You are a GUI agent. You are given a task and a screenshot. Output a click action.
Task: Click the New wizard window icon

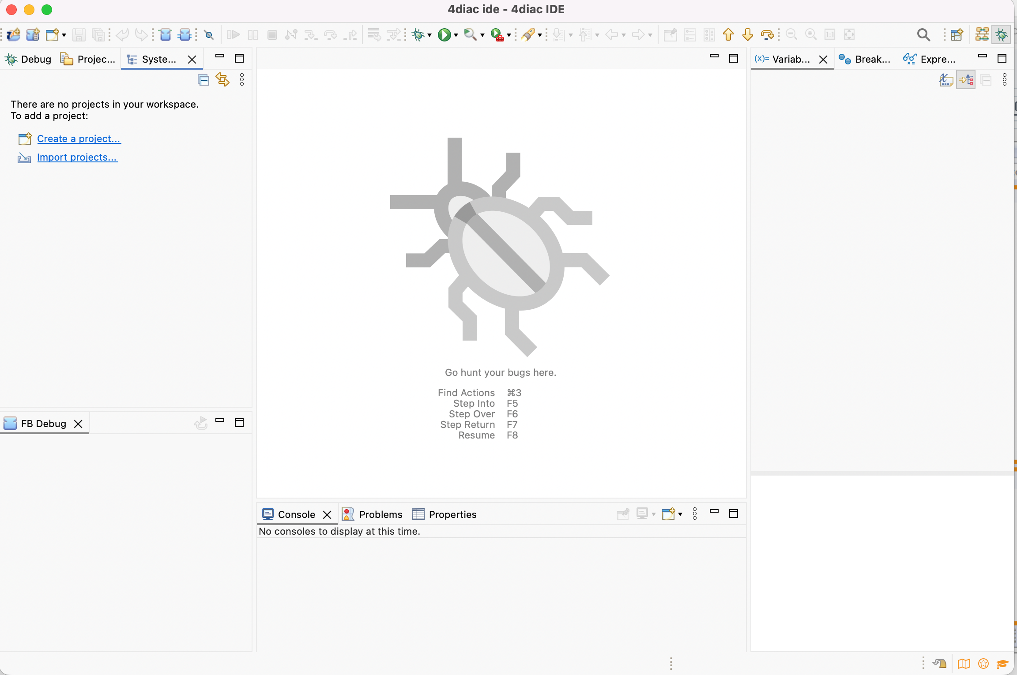click(x=53, y=34)
